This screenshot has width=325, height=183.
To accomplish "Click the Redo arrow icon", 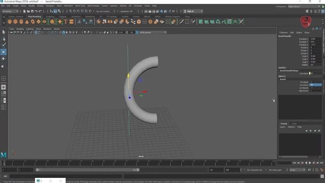I will click(40, 11).
